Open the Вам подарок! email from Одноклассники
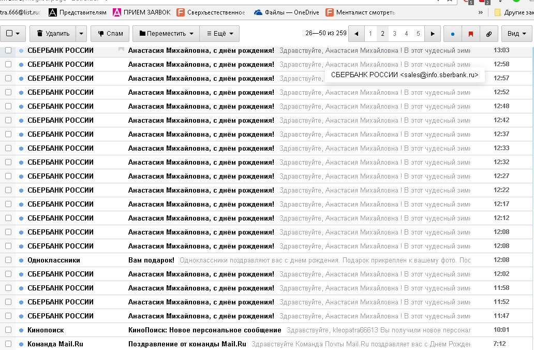Image resolution: width=534 pixels, height=350 pixels. [x=151, y=260]
